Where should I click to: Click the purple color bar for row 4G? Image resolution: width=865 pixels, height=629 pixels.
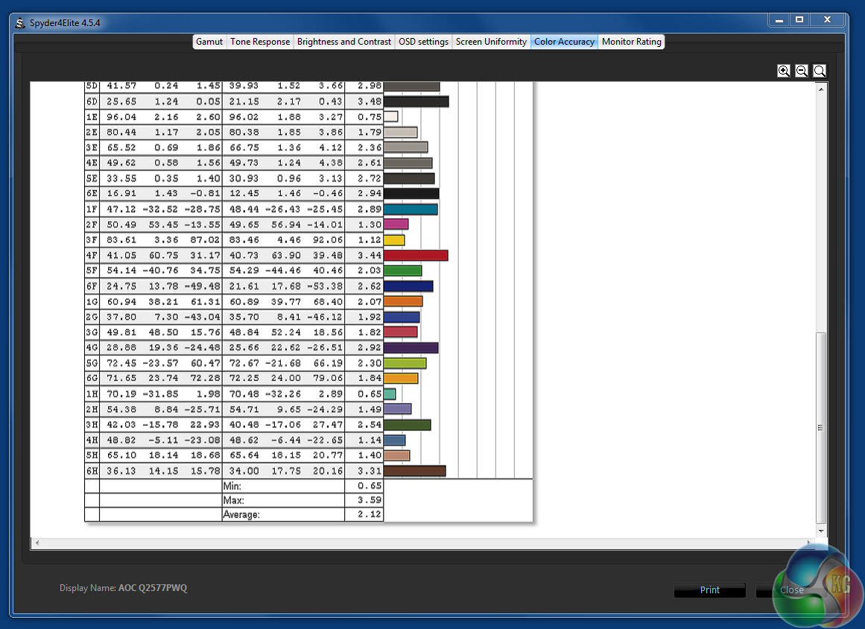pos(411,347)
